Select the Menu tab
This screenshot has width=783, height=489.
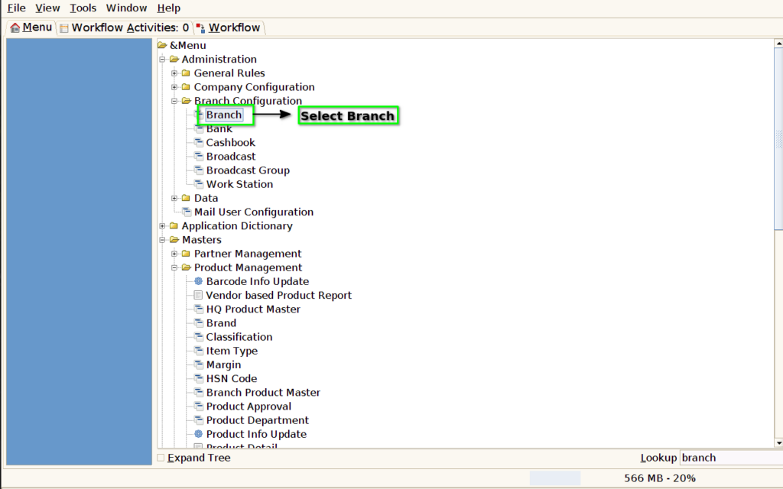click(31, 28)
